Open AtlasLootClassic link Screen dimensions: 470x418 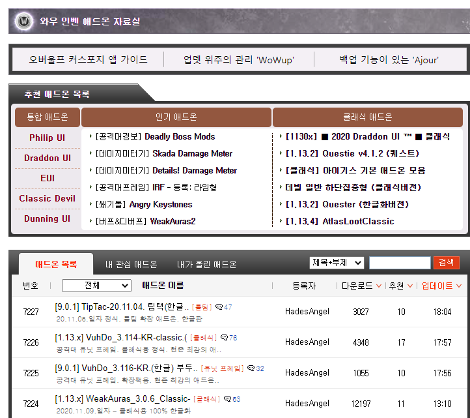pos(340,221)
